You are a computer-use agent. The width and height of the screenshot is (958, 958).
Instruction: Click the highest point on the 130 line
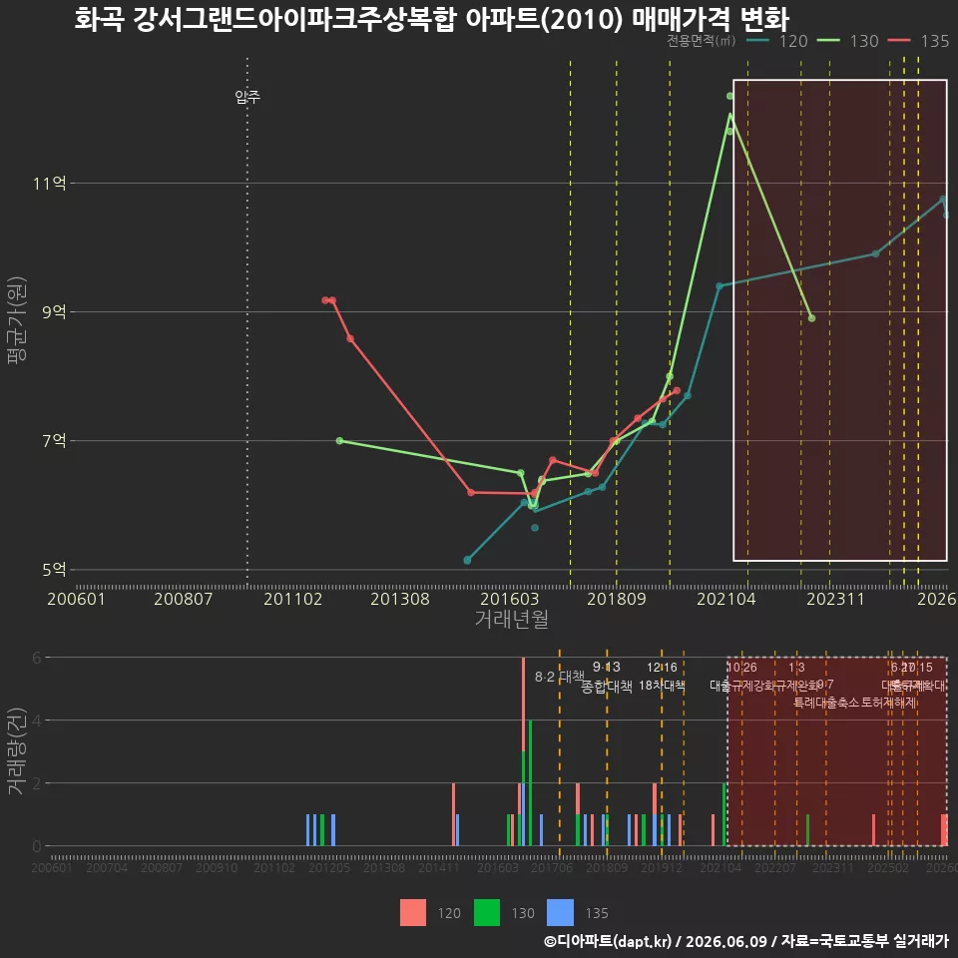coord(729,96)
